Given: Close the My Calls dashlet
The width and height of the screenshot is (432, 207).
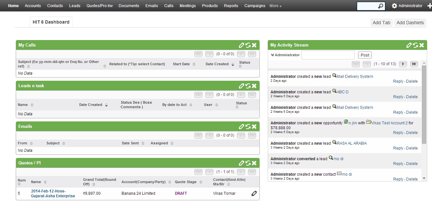Looking at the screenshot, I should click(x=254, y=45).
